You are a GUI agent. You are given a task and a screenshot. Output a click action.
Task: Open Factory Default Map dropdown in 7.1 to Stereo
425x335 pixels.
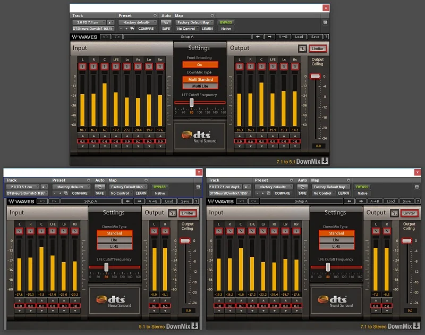(330, 187)
